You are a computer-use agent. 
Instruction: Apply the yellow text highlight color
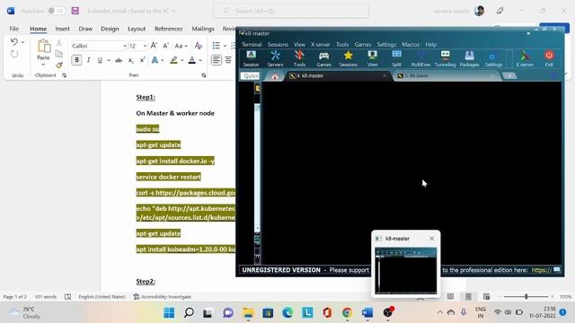click(x=173, y=60)
